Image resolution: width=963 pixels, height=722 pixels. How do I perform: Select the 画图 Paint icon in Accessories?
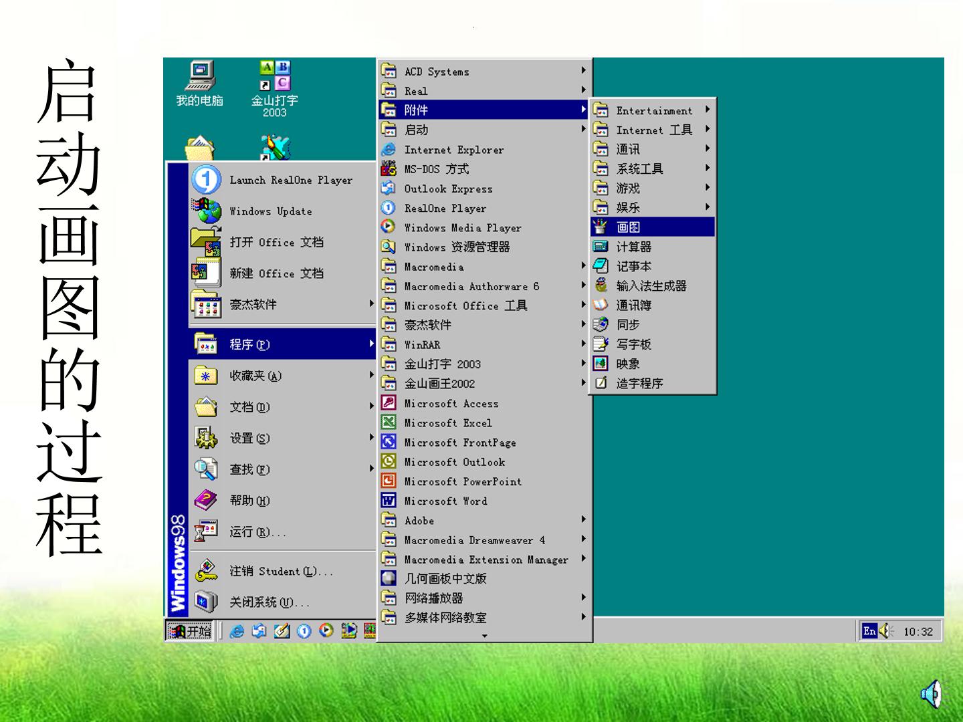601,227
